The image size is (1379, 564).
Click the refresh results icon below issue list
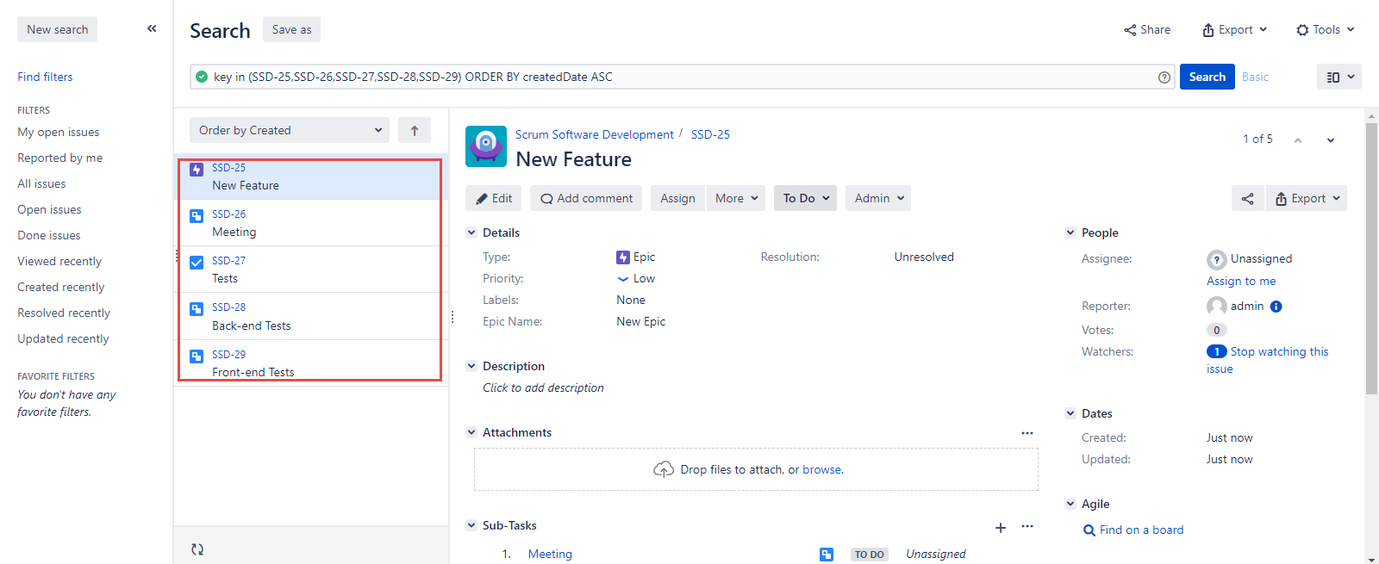point(197,549)
